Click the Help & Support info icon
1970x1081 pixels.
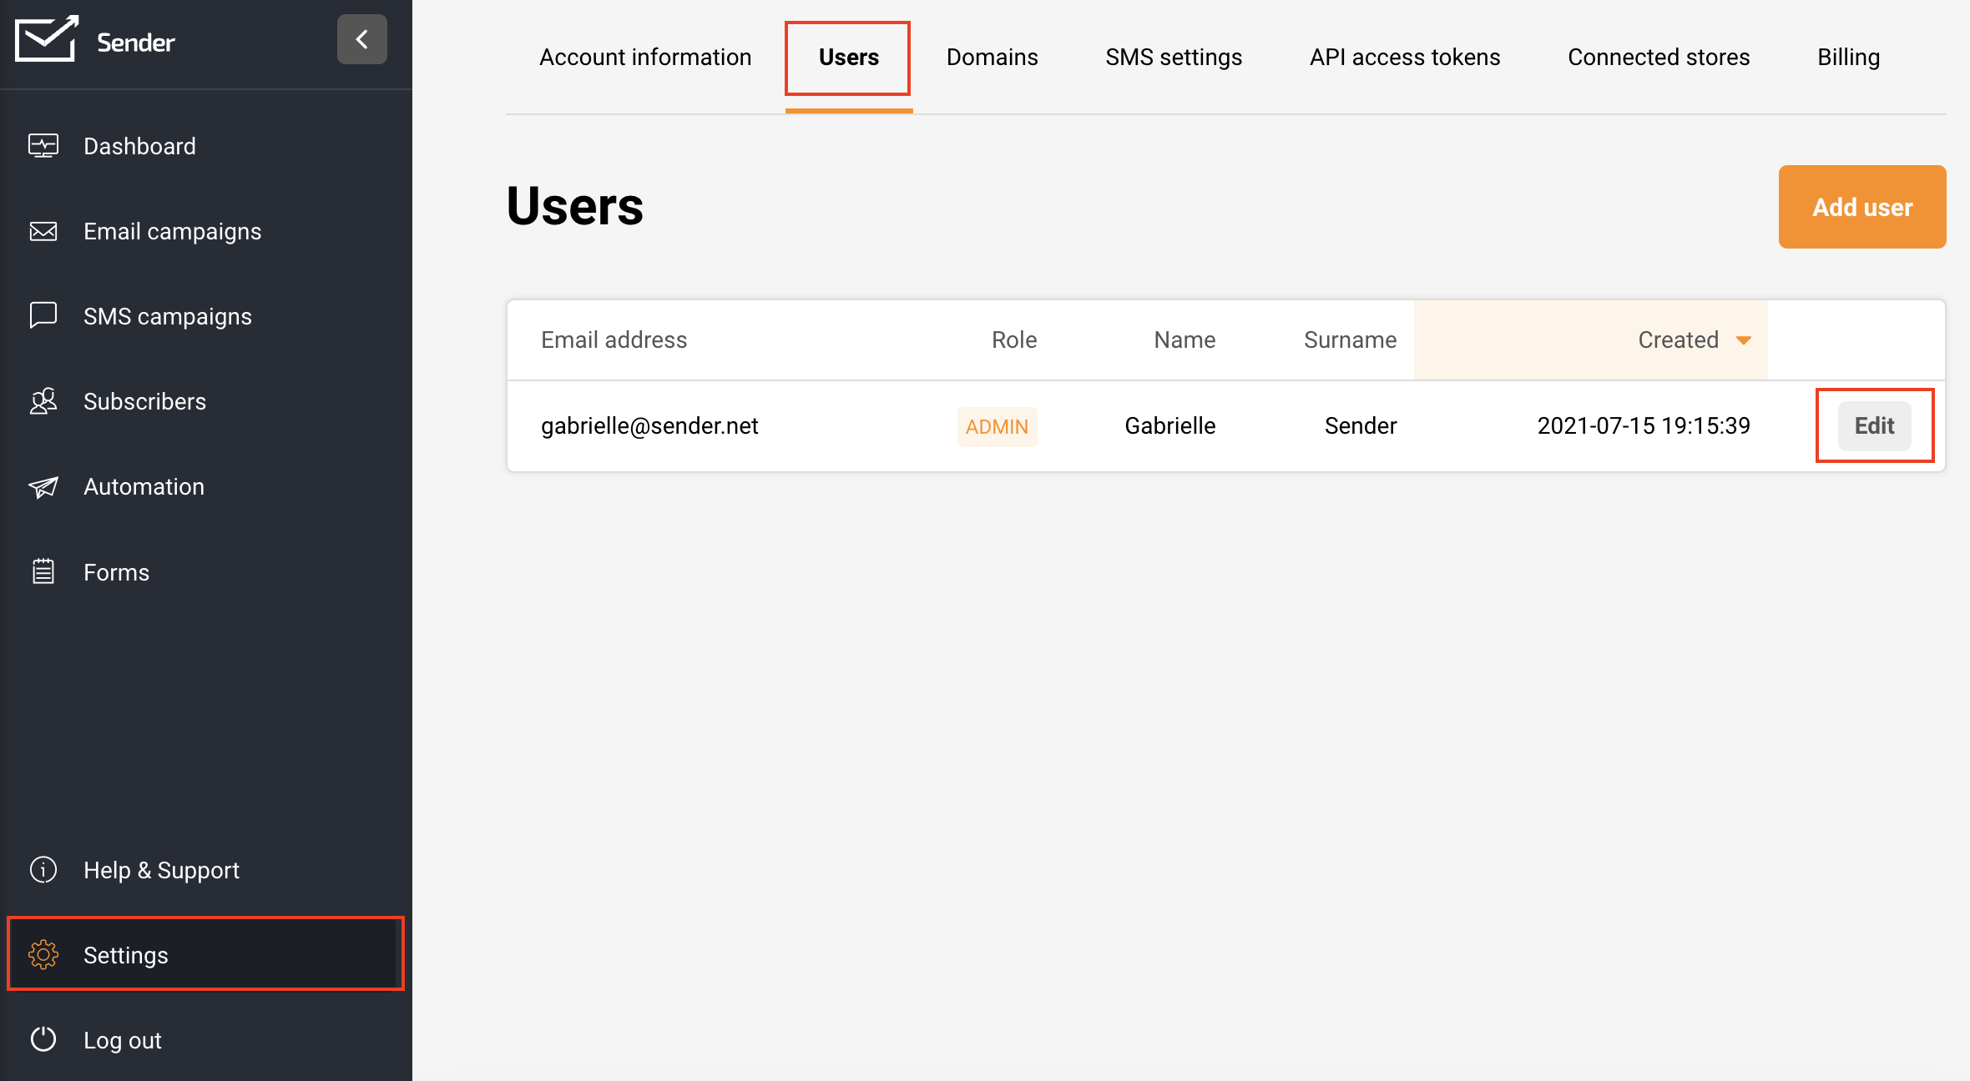(x=43, y=869)
